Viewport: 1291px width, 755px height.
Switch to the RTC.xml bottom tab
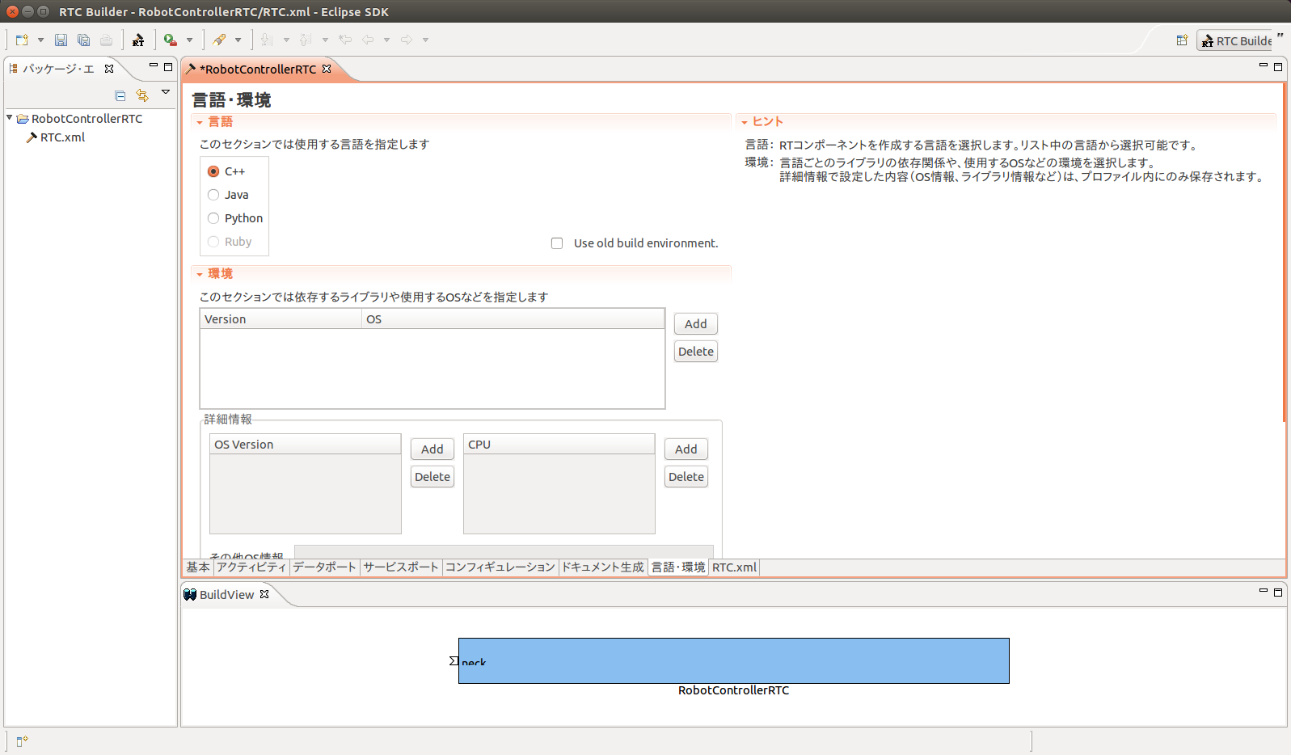pos(735,567)
